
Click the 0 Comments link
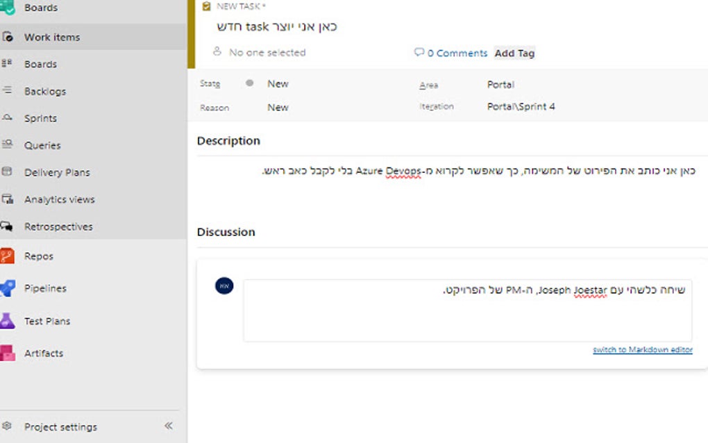point(451,53)
